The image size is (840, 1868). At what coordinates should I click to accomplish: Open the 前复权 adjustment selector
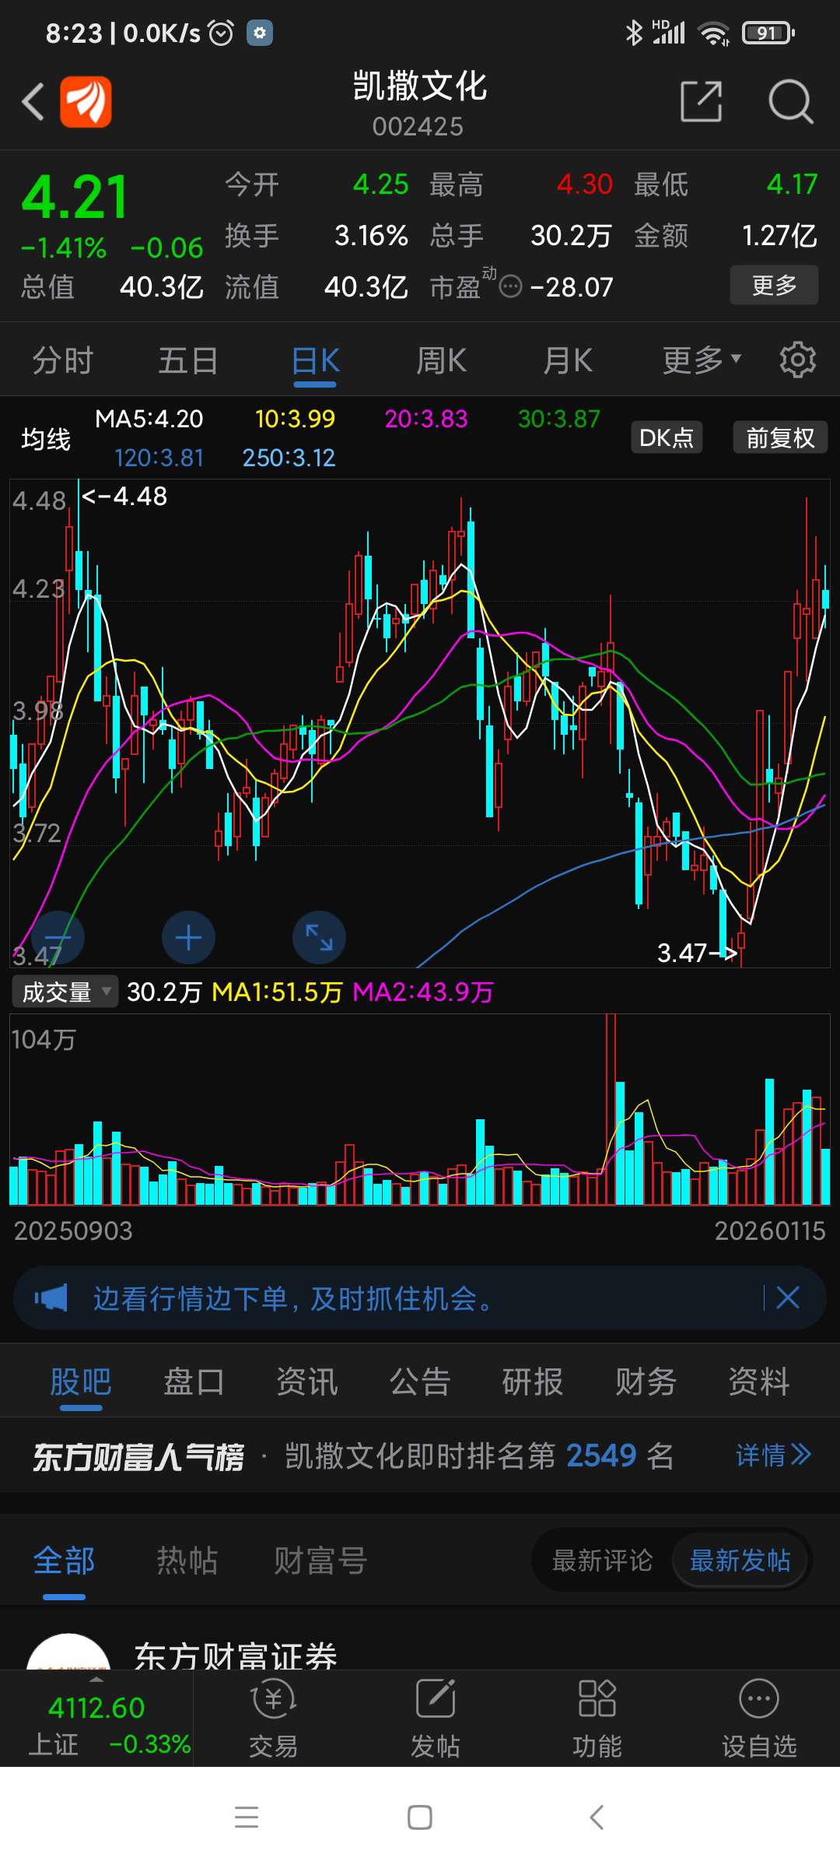coord(780,437)
